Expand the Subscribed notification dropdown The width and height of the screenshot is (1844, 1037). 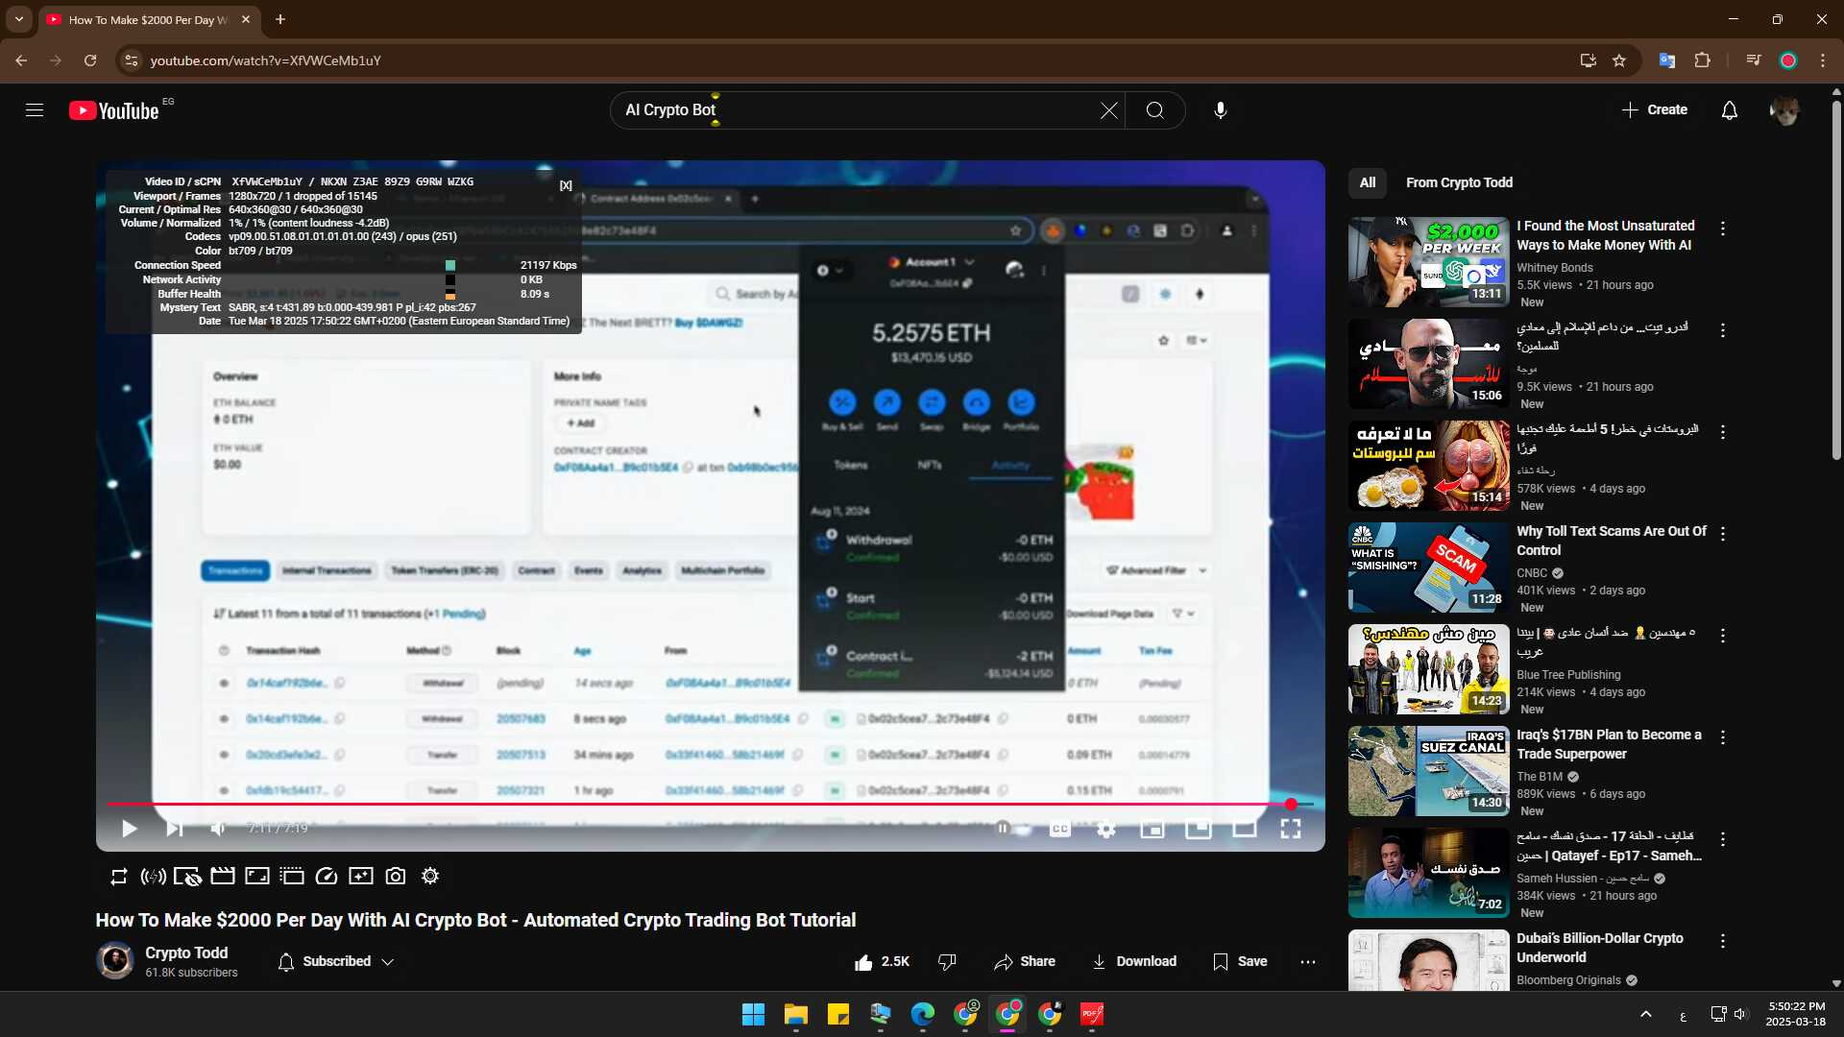pos(336,961)
